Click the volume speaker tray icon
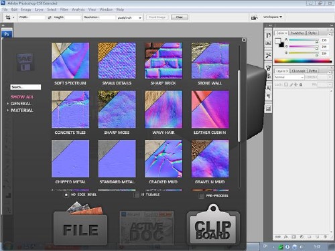Screen dimensions: 335x251 pyautogui.click(x=301, y=247)
